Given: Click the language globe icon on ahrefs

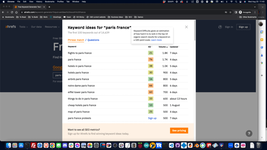Looking at the screenshot, I should [x=220, y=27].
